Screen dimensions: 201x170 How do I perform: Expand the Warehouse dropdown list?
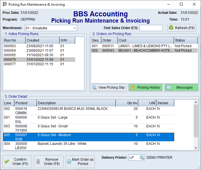(74, 28)
